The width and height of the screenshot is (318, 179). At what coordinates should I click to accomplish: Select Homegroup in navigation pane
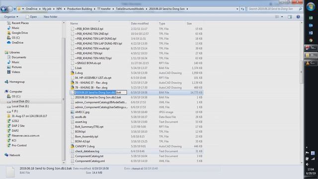click(x=17, y=82)
